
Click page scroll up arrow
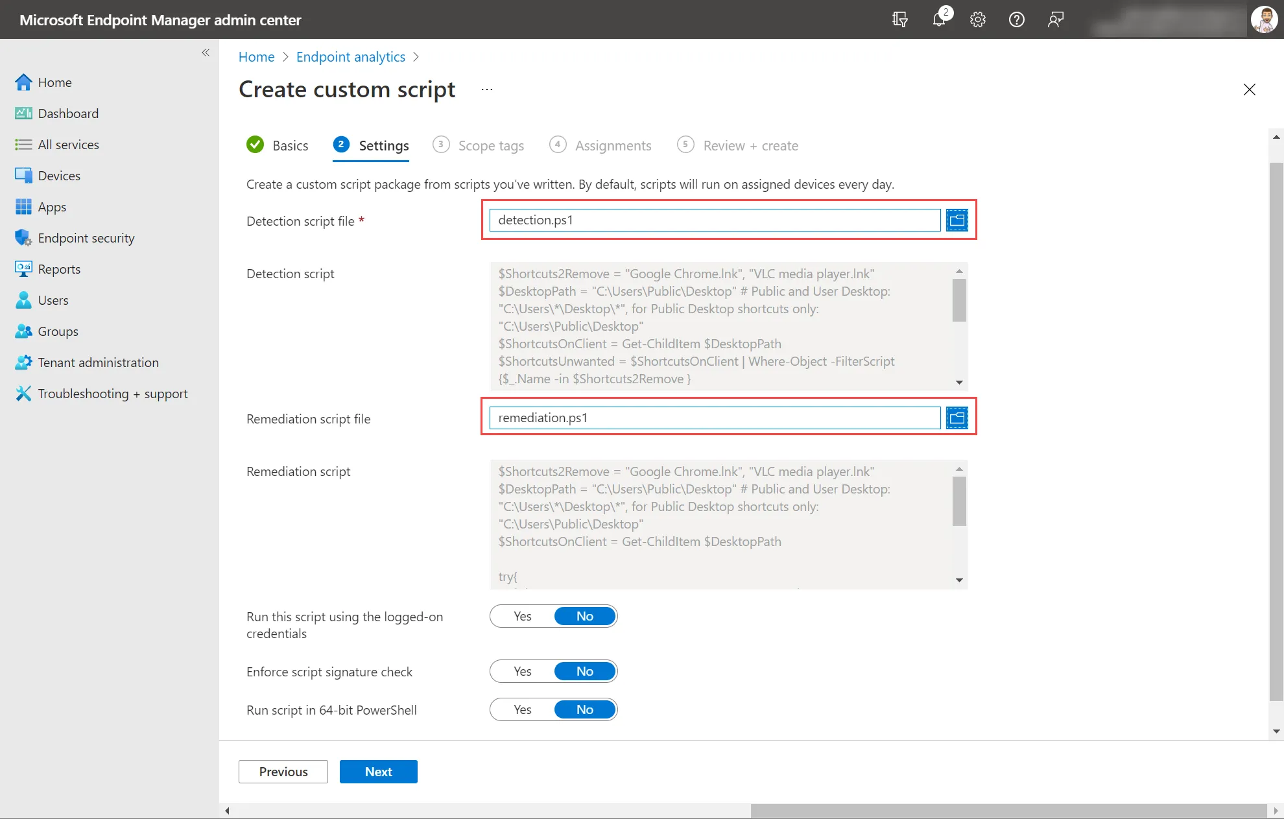(x=1276, y=137)
